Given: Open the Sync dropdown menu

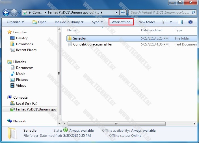Looking at the screenshot, I should 97,22.
